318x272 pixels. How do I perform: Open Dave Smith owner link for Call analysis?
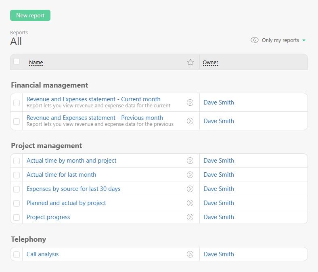[219, 254]
